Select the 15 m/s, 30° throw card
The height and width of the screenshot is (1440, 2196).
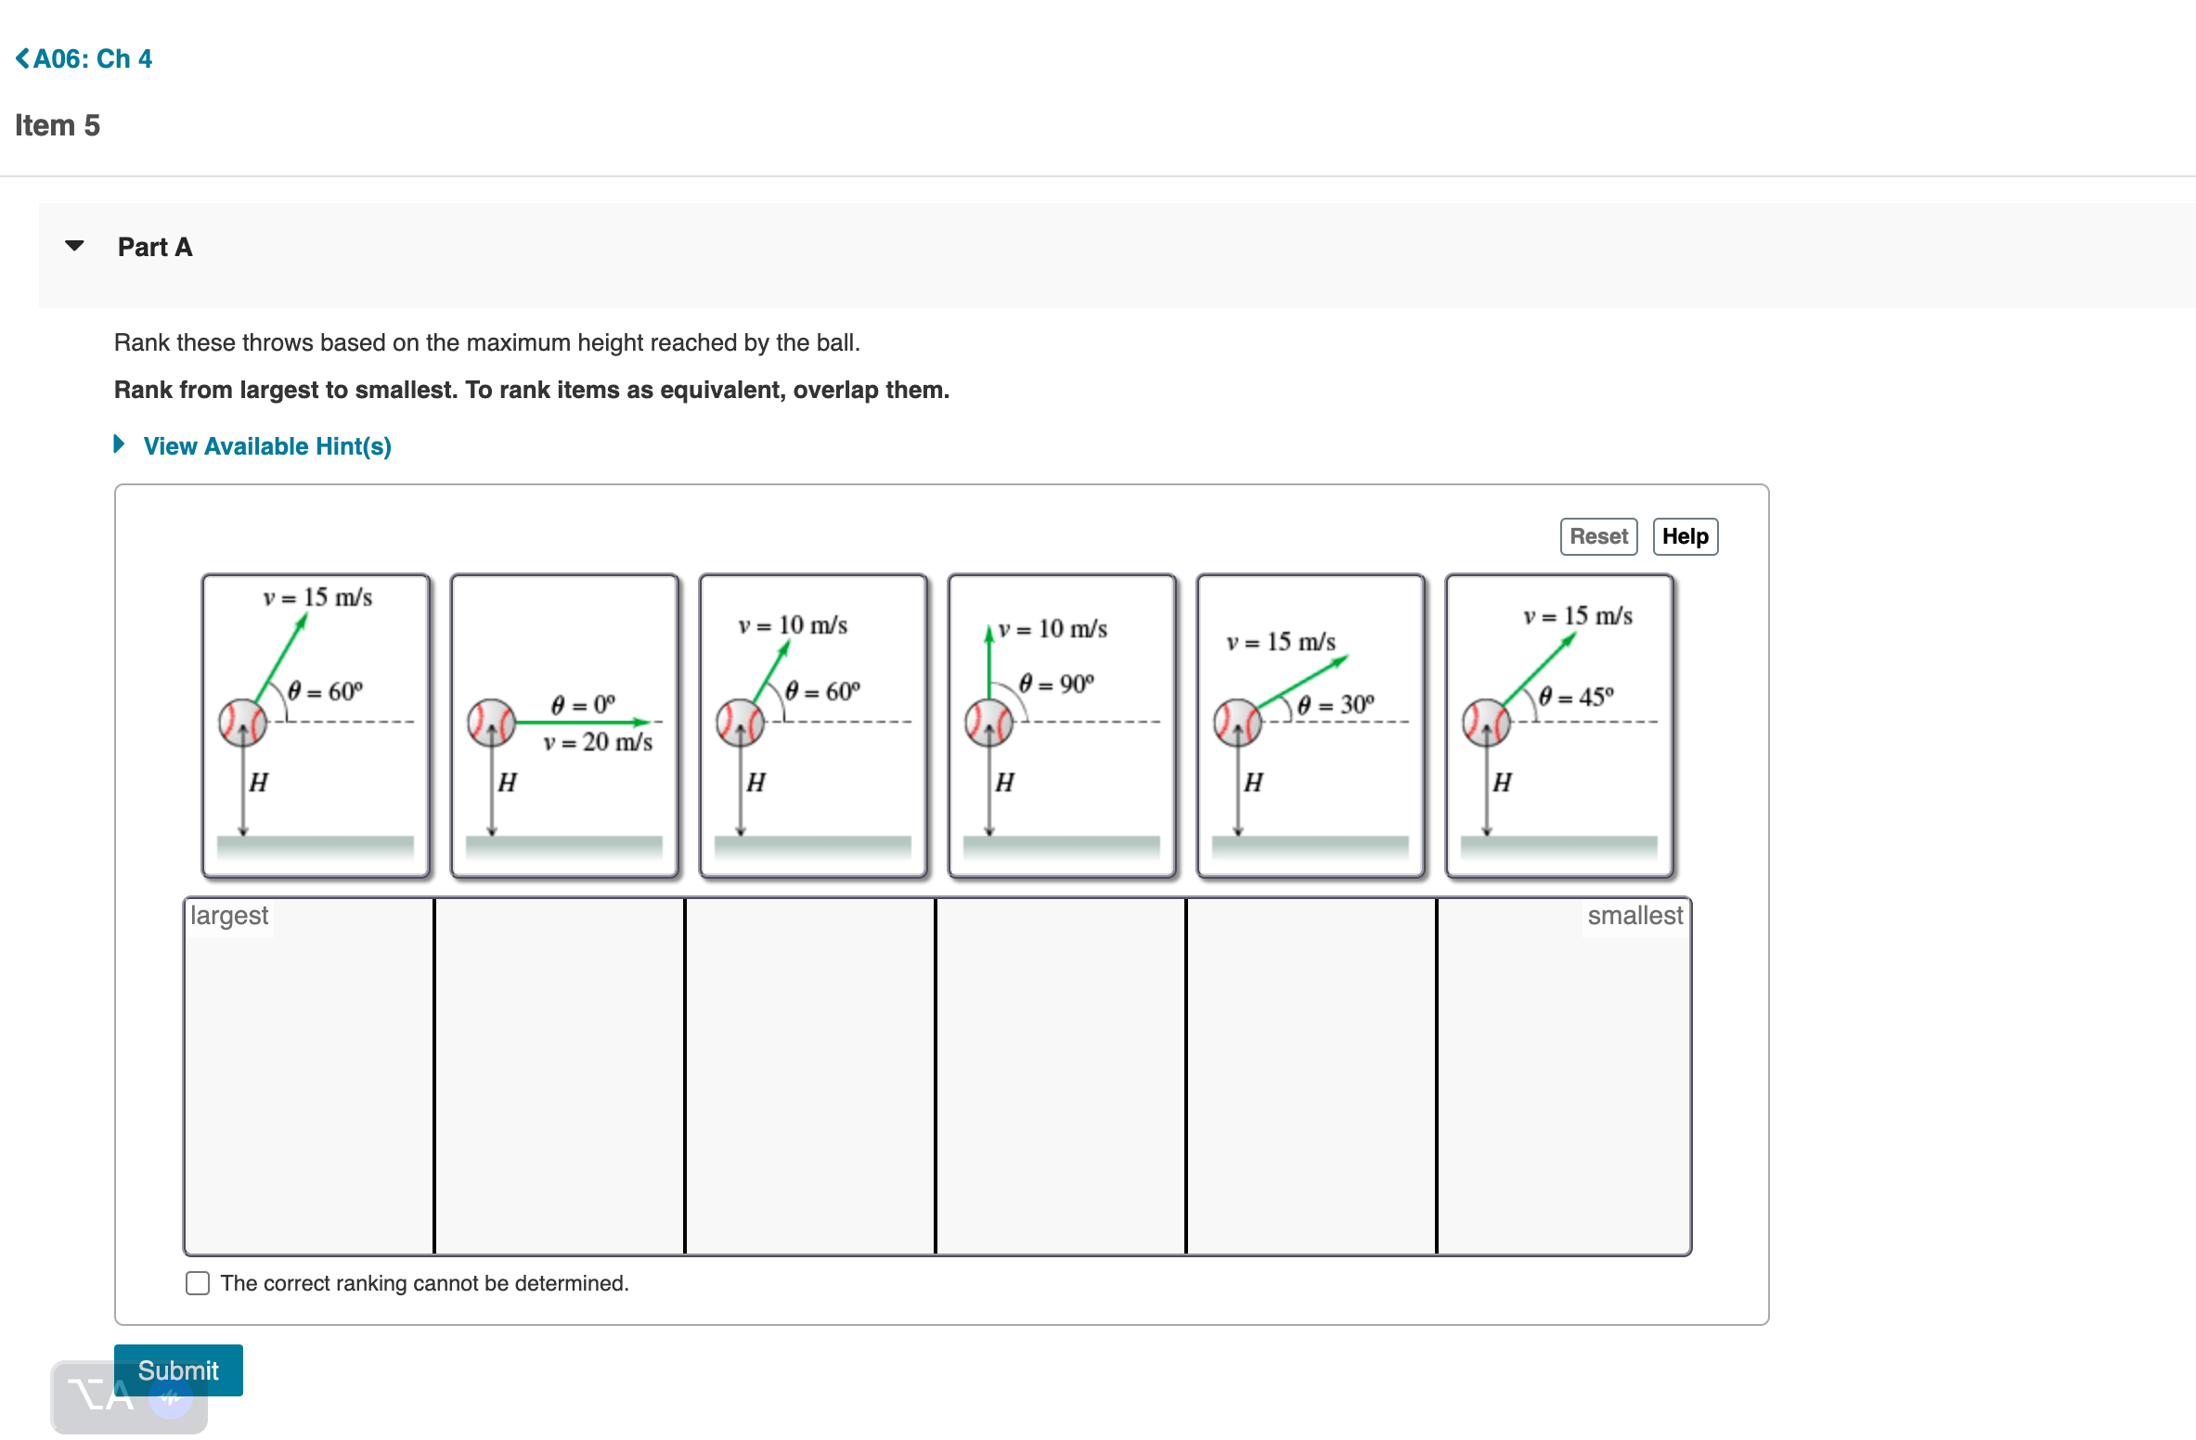coord(1311,726)
